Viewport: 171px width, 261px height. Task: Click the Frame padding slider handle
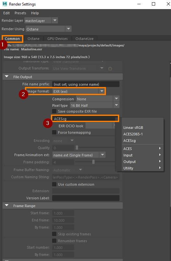94,162
